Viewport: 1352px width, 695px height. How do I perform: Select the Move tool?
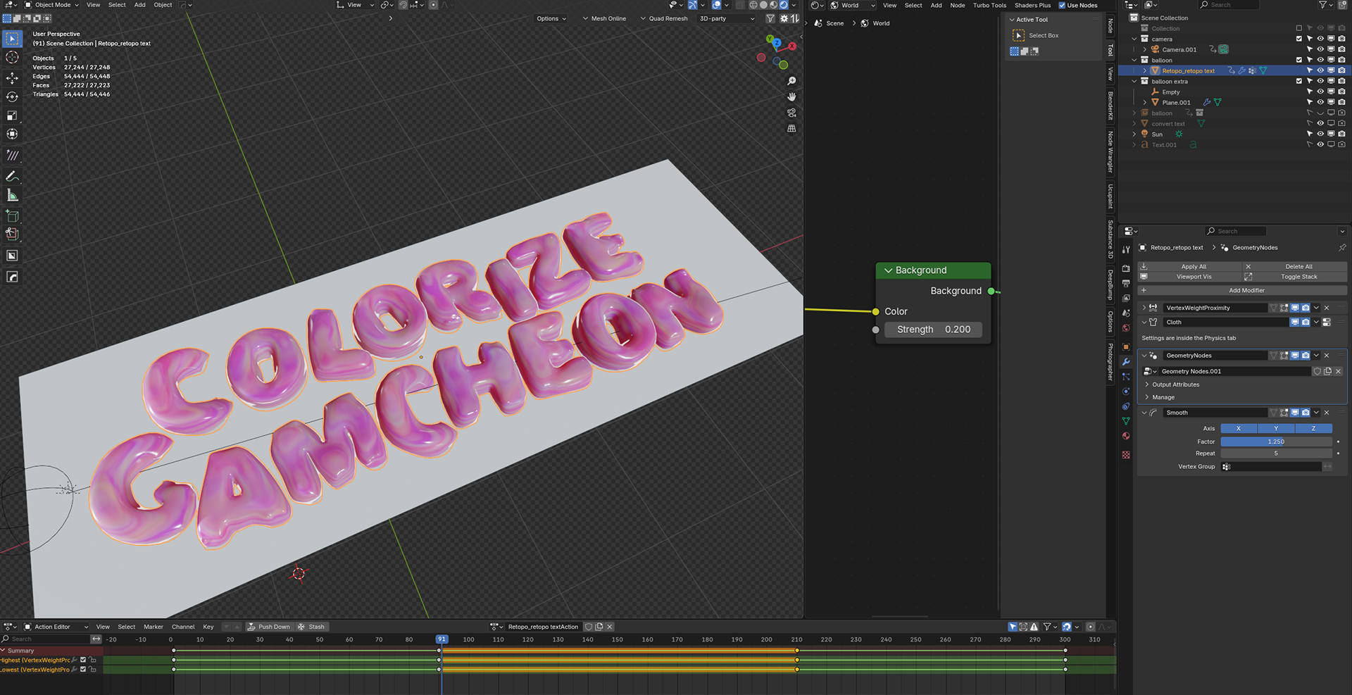tap(12, 77)
